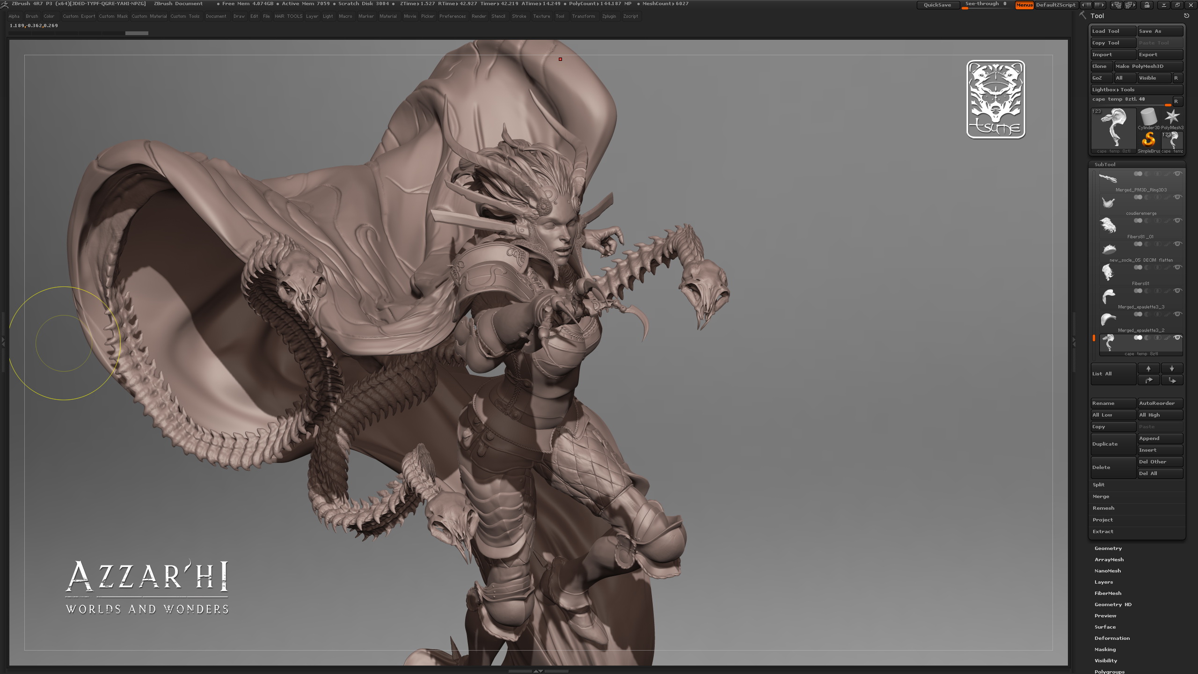
Task: Expand the FiberMesh sub-palette
Action: click(1108, 593)
